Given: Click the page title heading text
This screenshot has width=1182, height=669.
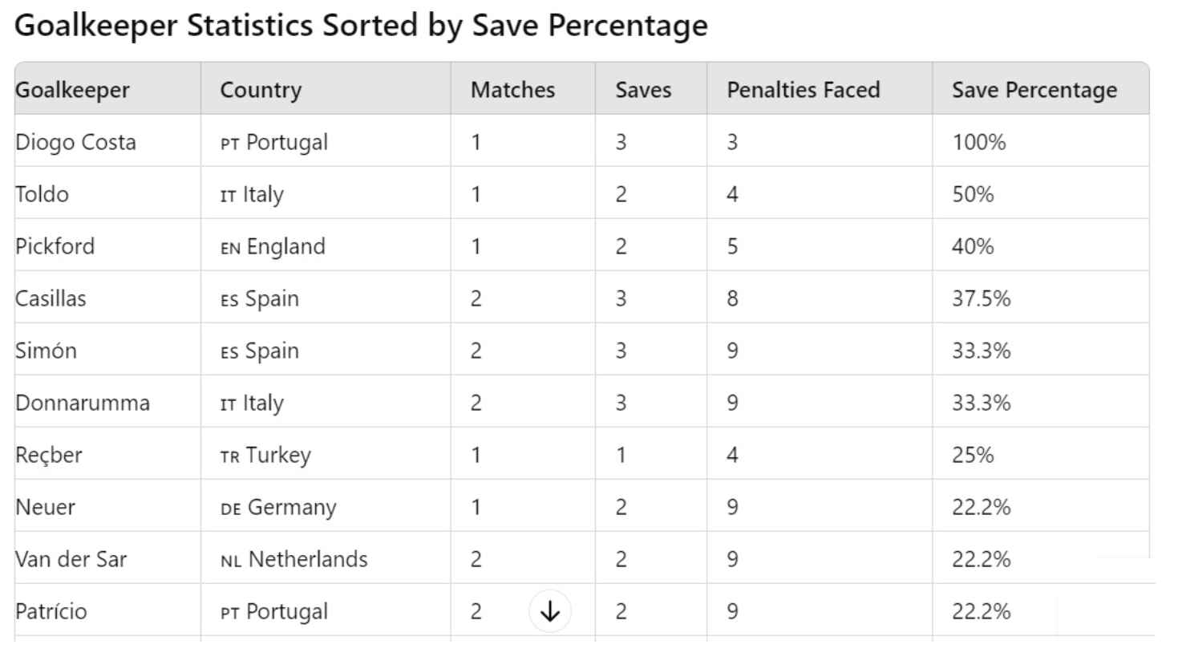Looking at the screenshot, I should 361,26.
